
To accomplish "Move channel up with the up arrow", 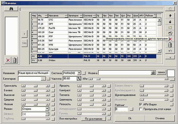I will pyautogui.click(x=170, y=15).
